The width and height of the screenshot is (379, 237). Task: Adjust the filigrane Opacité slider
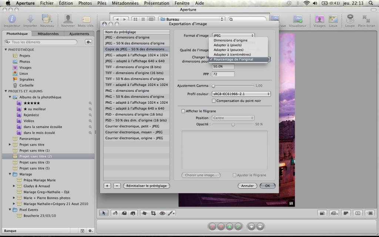click(233, 124)
